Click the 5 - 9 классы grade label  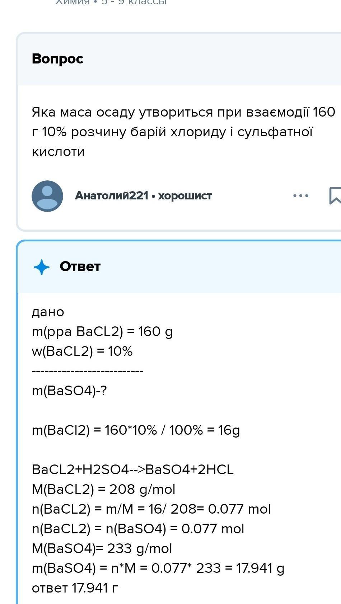[x=134, y=2]
